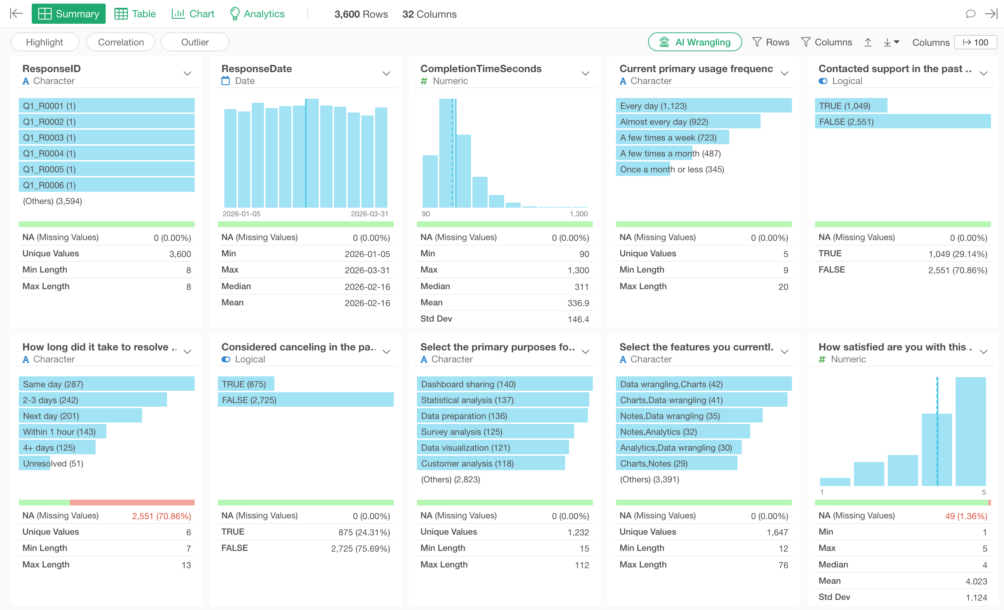The image size is (1004, 610).
Task: Select the 'Almost every day (922)' bar
Action: tap(688, 121)
